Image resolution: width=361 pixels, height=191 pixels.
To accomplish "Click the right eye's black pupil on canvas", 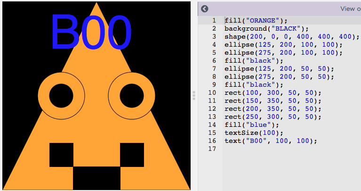I will [x=132, y=96].
